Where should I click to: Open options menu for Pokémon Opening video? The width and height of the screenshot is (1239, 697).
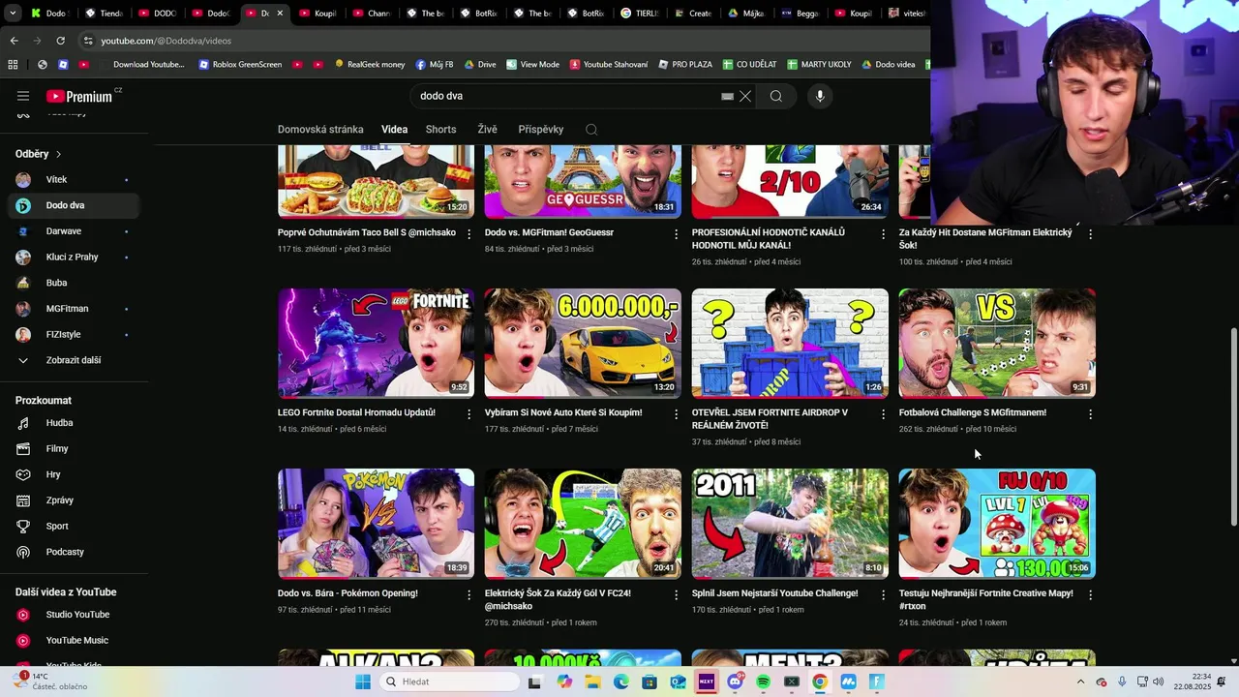tap(469, 595)
